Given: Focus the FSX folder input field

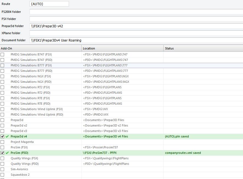Looking at the screenshot, I should tap(136, 19).
